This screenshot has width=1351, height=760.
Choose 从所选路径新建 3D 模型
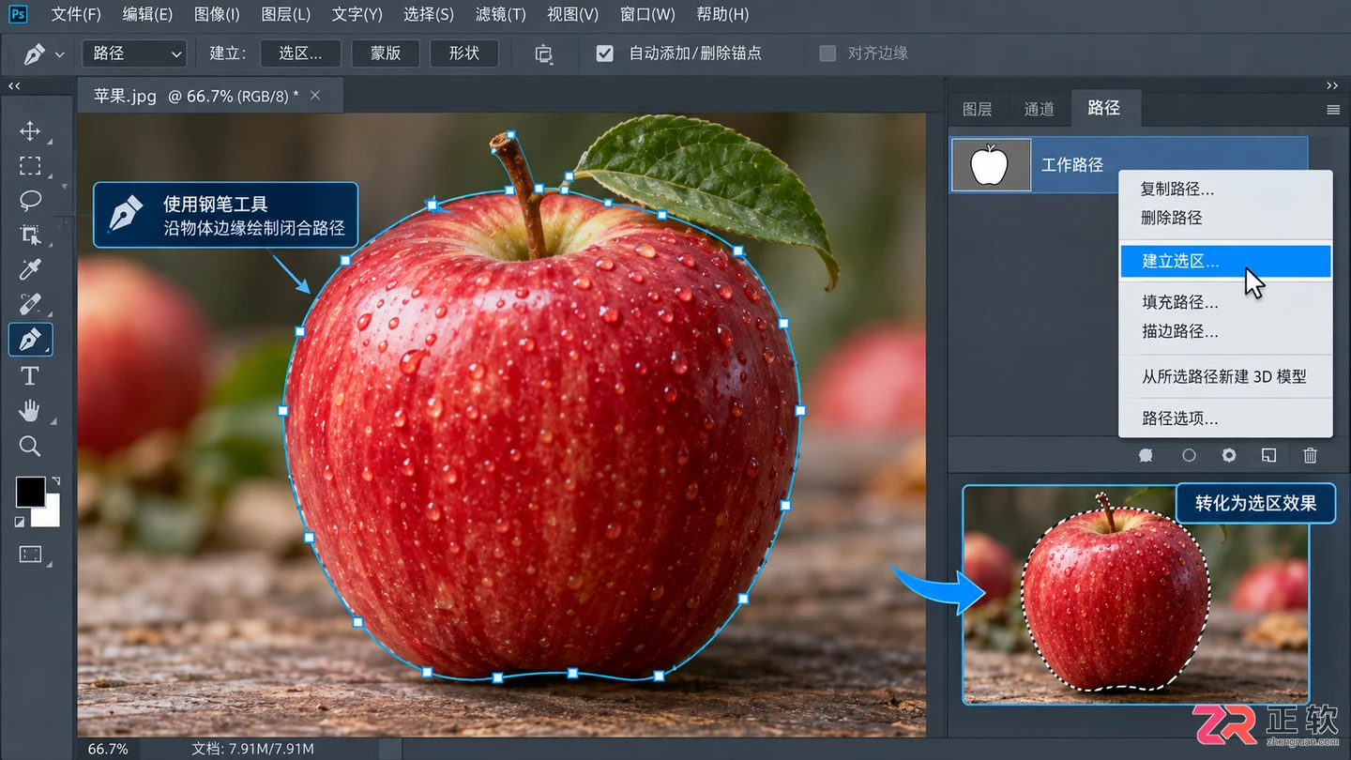(x=1225, y=376)
